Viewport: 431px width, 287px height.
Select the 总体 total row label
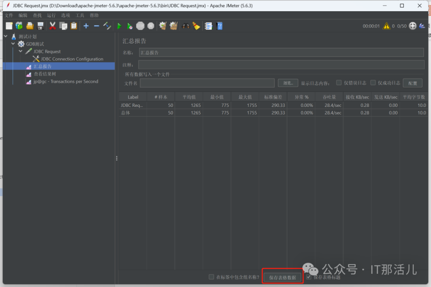click(x=125, y=112)
